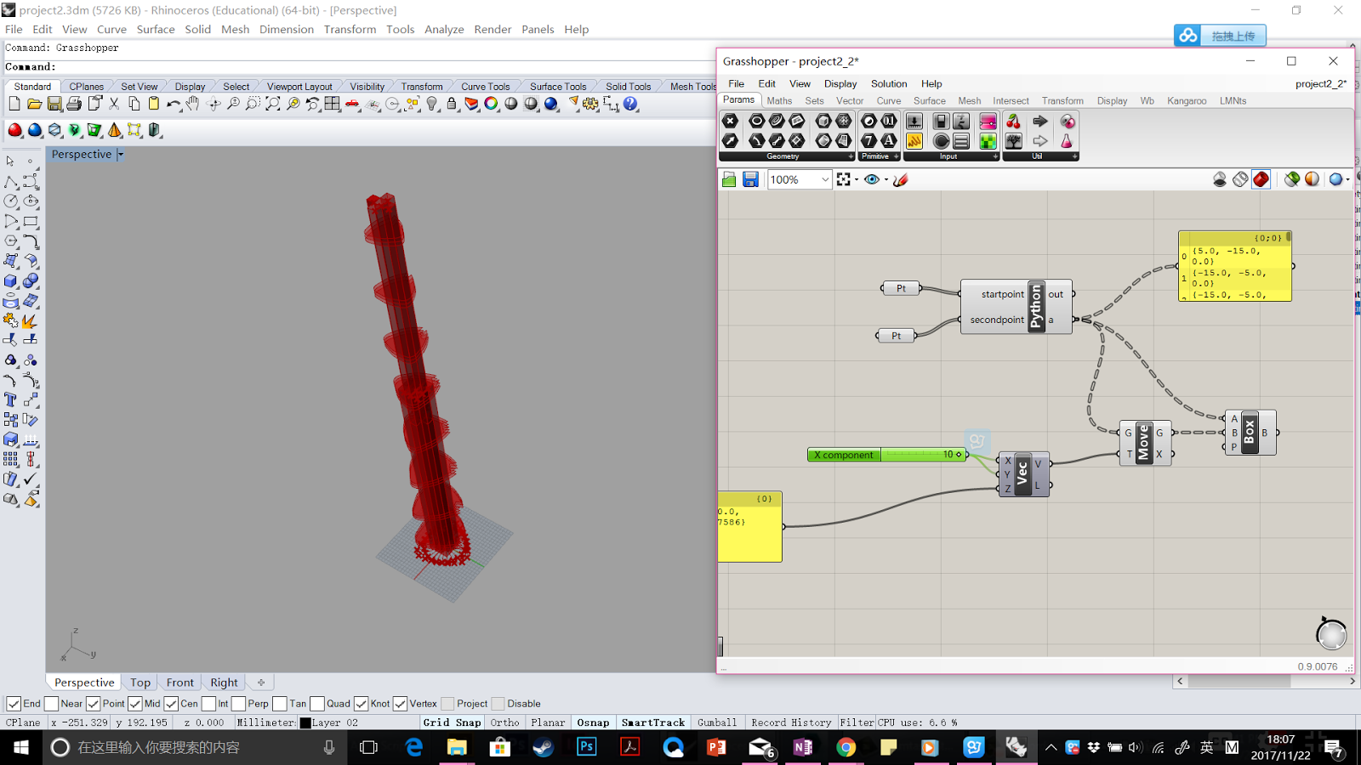Expand the Input panel in Grasshopper
Viewport: 1361px width, 765px height.
click(995, 156)
